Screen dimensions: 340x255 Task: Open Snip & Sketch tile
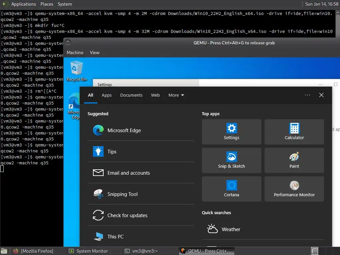(x=231, y=160)
